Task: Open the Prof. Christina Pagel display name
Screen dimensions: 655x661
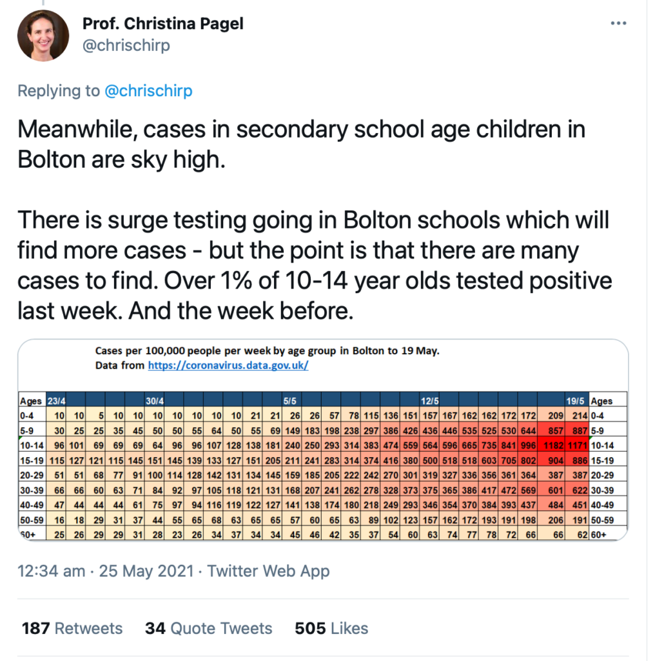Action: coord(162,24)
